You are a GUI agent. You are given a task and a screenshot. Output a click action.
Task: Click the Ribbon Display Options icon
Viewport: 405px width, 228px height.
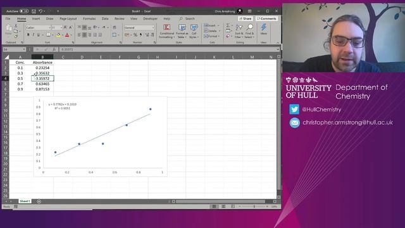click(x=249, y=11)
